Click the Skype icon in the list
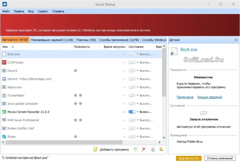This screenshot has height=163, width=240. (x=4, y=136)
